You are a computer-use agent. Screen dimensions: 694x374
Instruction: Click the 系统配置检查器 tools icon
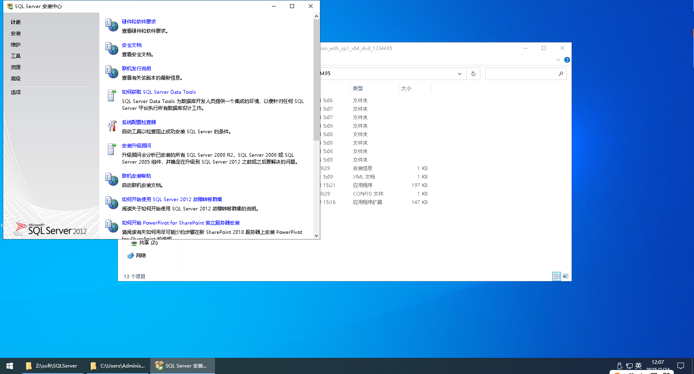coord(111,126)
